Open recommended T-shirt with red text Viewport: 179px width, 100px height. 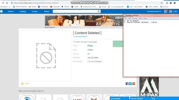click(77, 97)
